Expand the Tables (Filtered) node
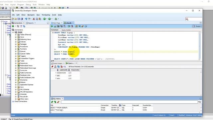This screenshot has width=213, height=120. [16, 35]
